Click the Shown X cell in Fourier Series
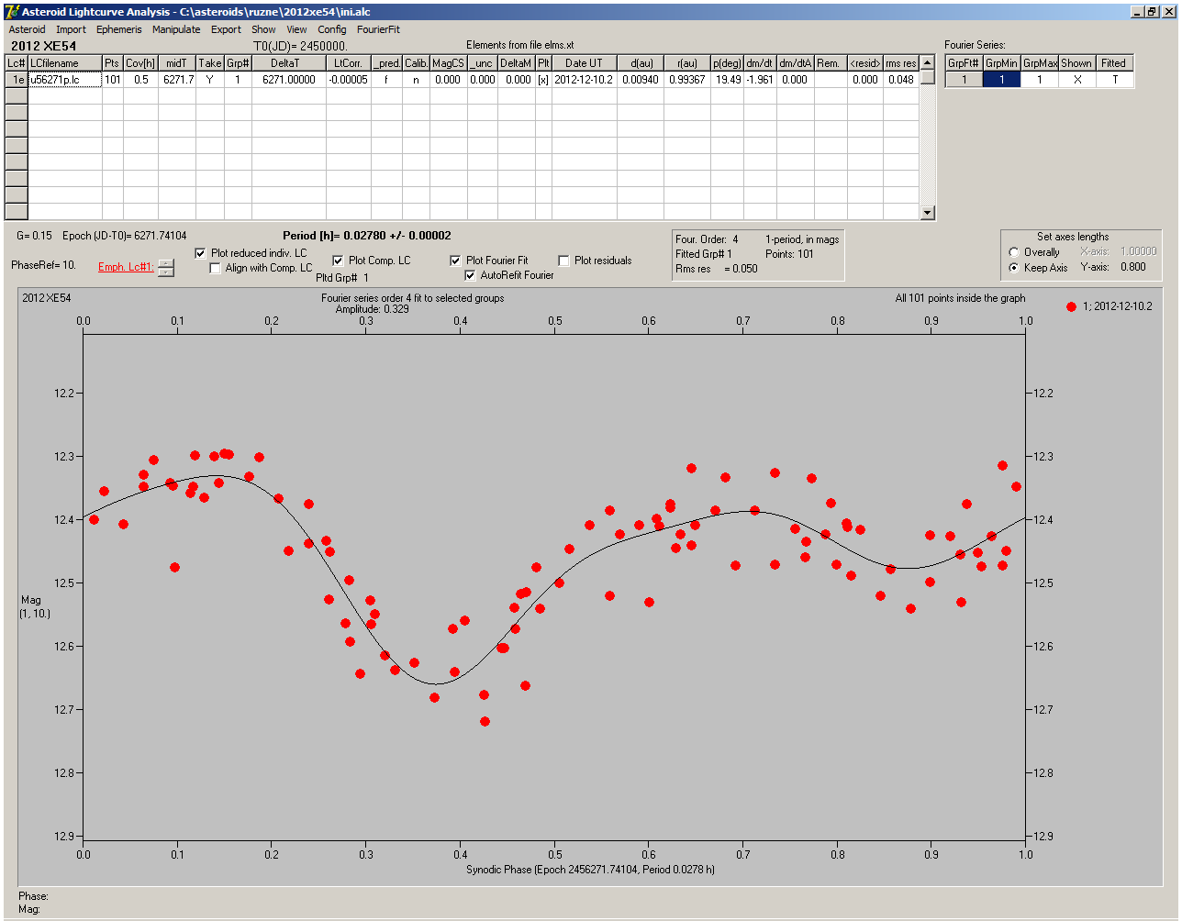The height and width of the screenshot is (921, 1182). [x=1076, y=80]
